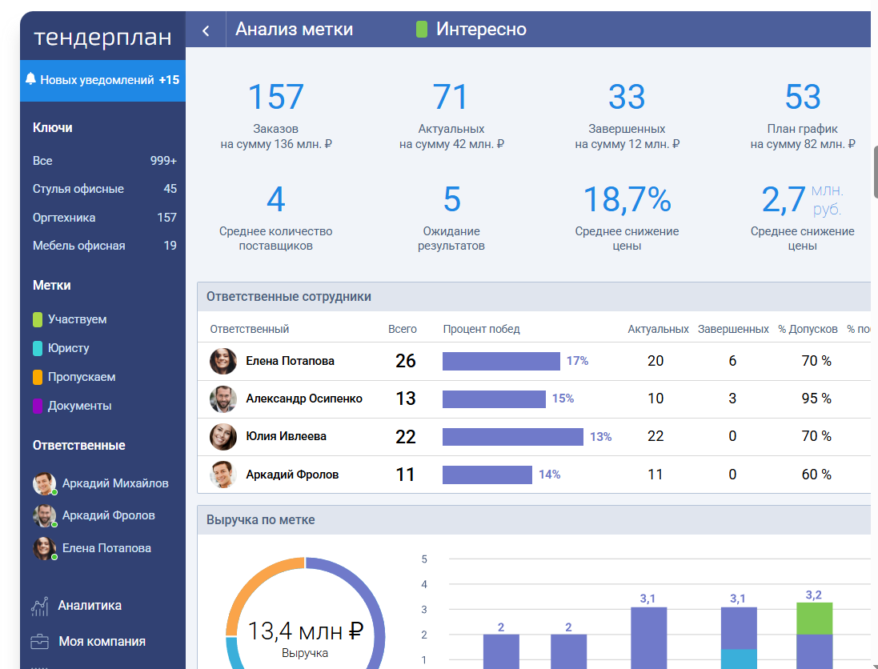Click the 13% win bar for Юлия Ивлеева
Image resolution: width=878 pixels, height=669 pixels.
point(513,437)
